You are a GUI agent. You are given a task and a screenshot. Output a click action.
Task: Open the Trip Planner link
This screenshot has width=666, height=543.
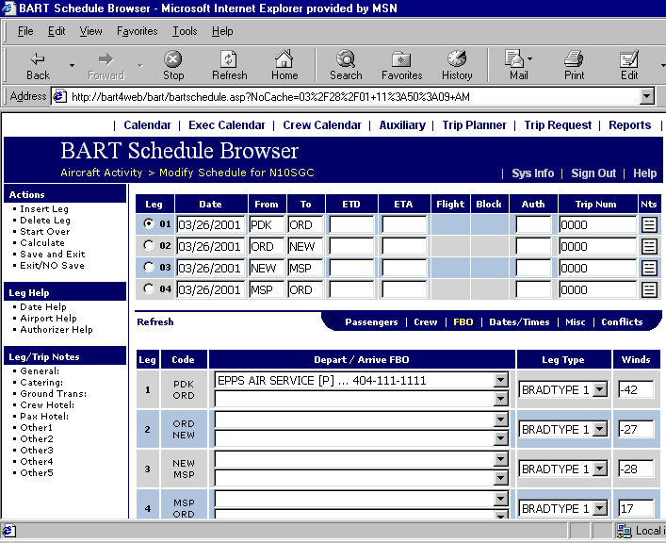coord(474,125)
